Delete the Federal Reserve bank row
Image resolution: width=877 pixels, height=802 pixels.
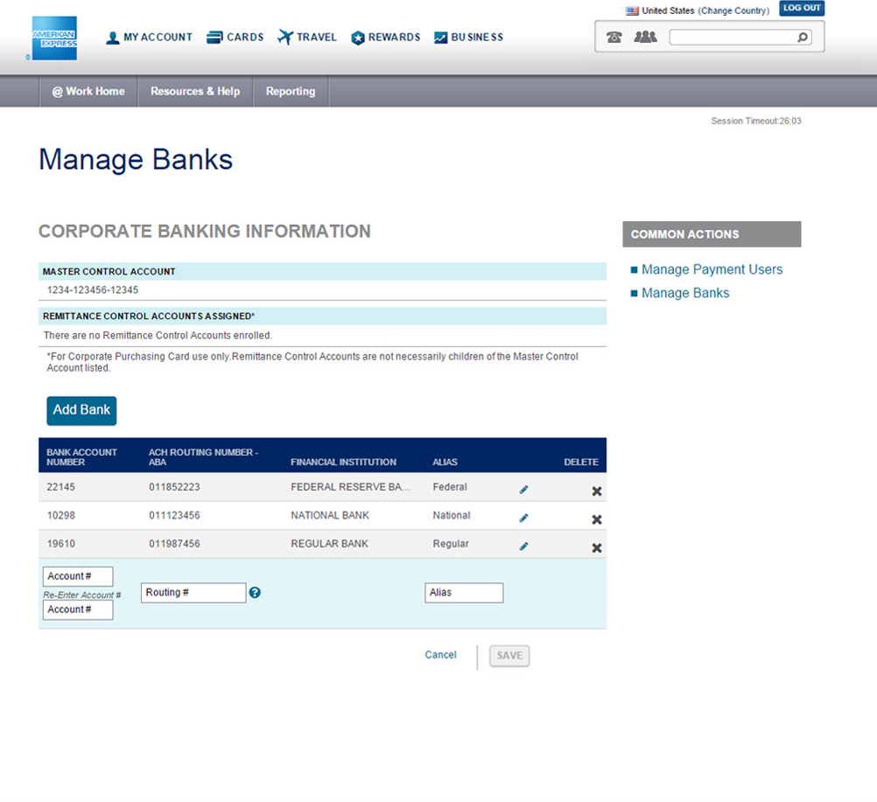(x=597, y=492)
